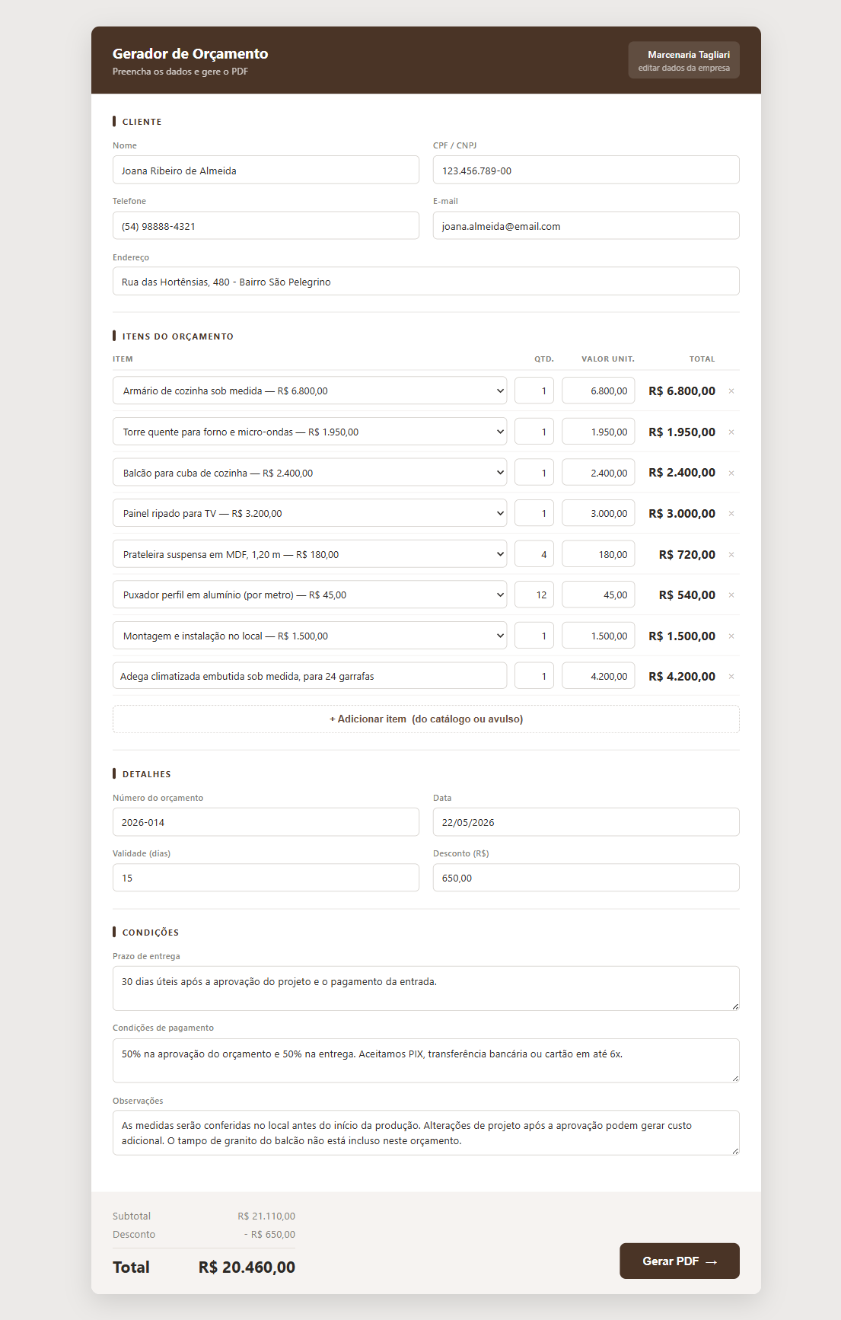Click row total R$ 4.200,00

(682, 676)
